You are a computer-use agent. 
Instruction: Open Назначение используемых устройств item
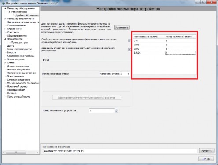coord(23,22)
